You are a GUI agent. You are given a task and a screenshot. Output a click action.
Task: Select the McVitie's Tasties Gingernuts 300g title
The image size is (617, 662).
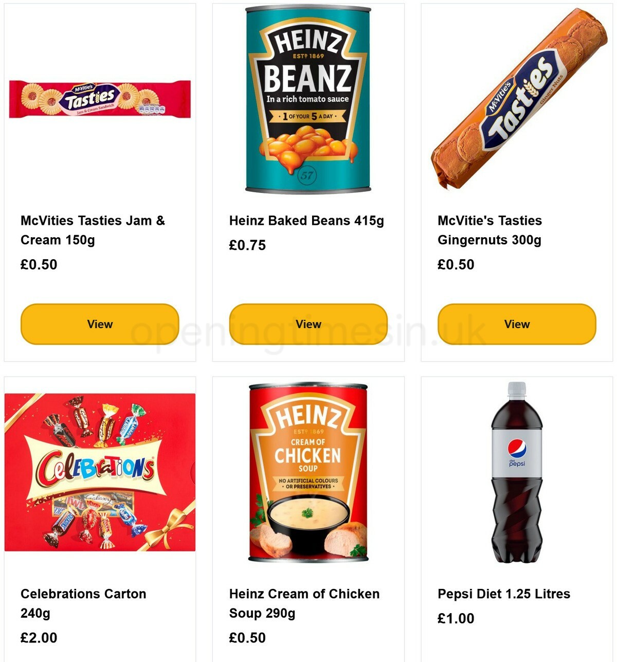pyautogui.click(x=489, y=230)
